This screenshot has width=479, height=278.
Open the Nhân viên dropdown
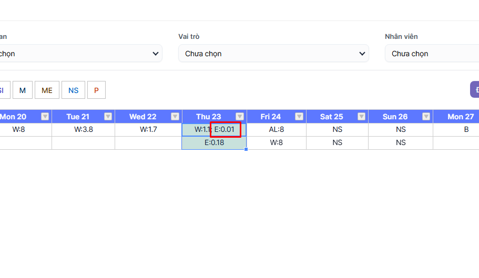[431, 54]
